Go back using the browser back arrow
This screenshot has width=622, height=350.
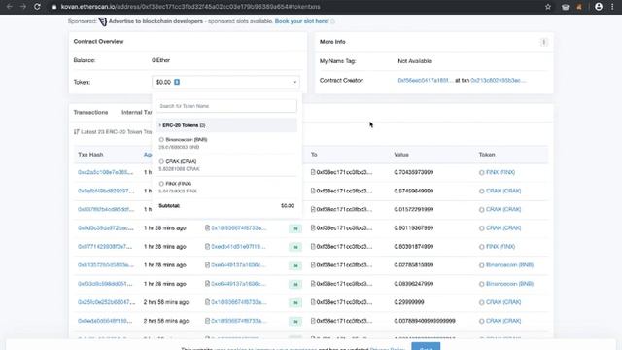(9, 7)
